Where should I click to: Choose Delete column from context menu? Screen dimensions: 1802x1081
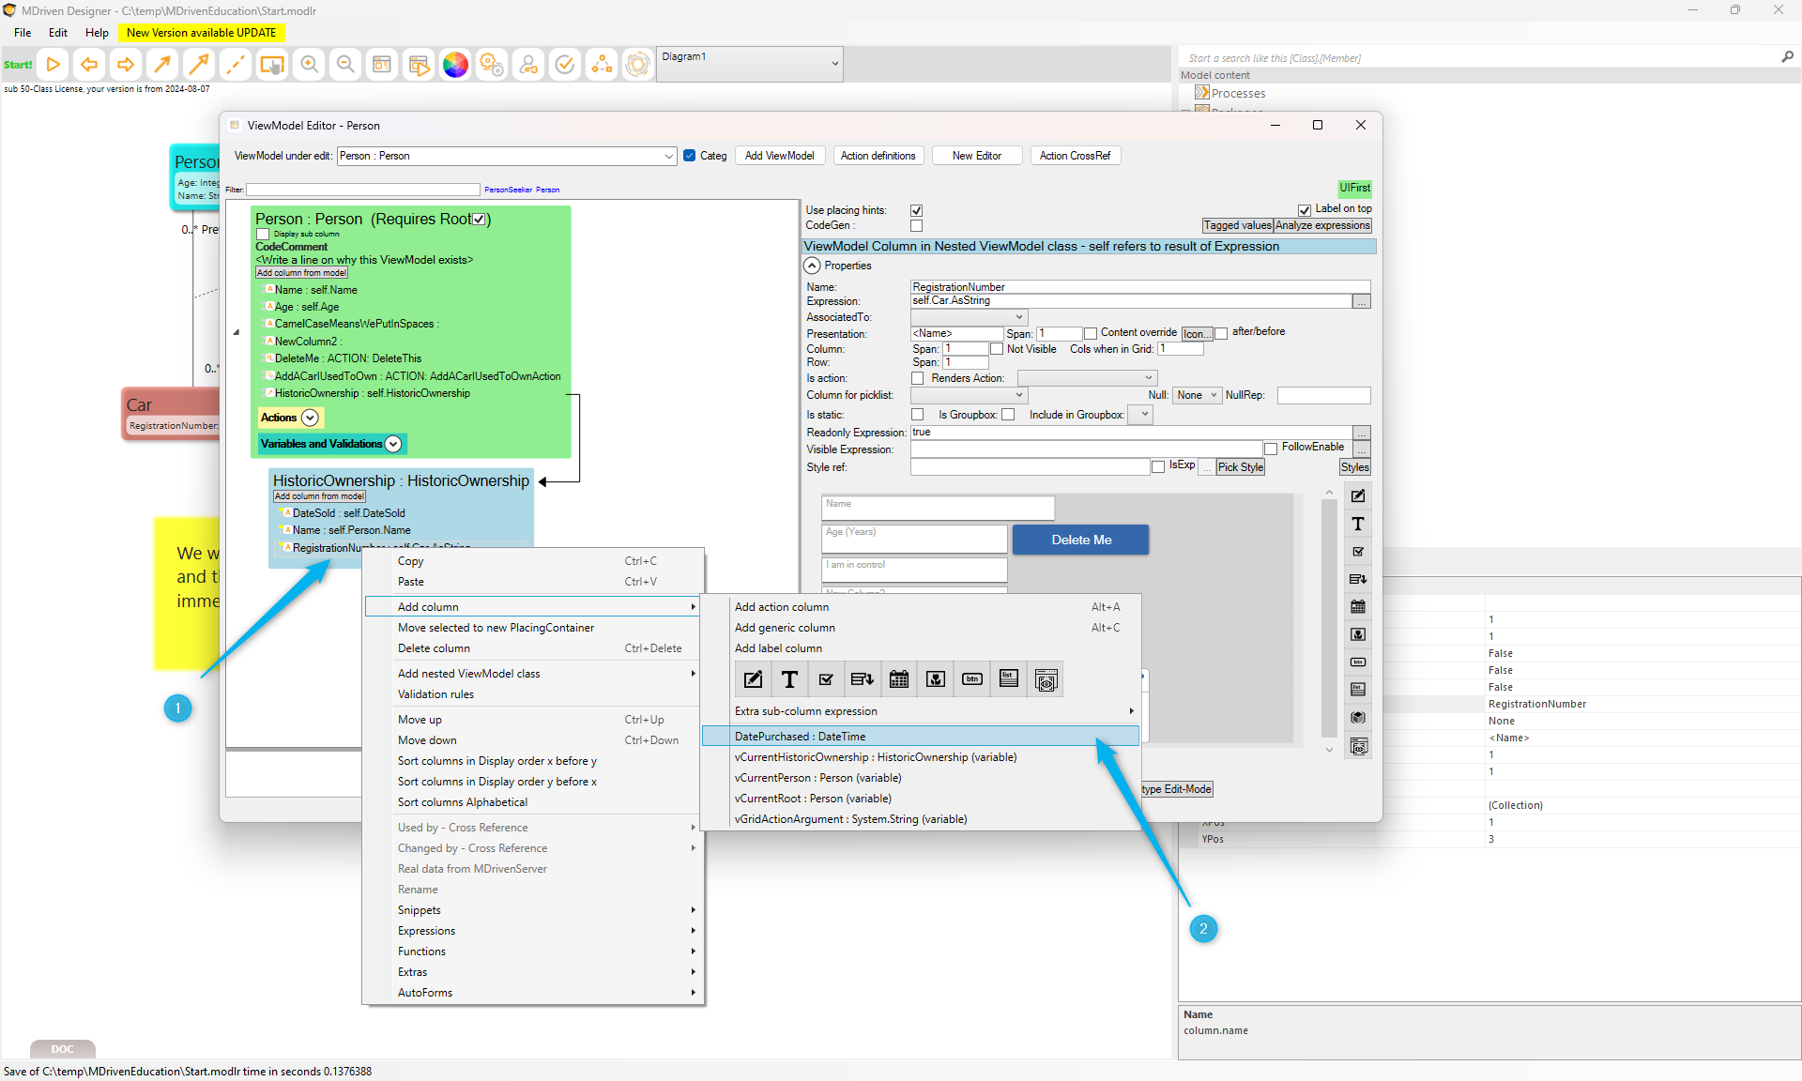click(x=434, y=648)
